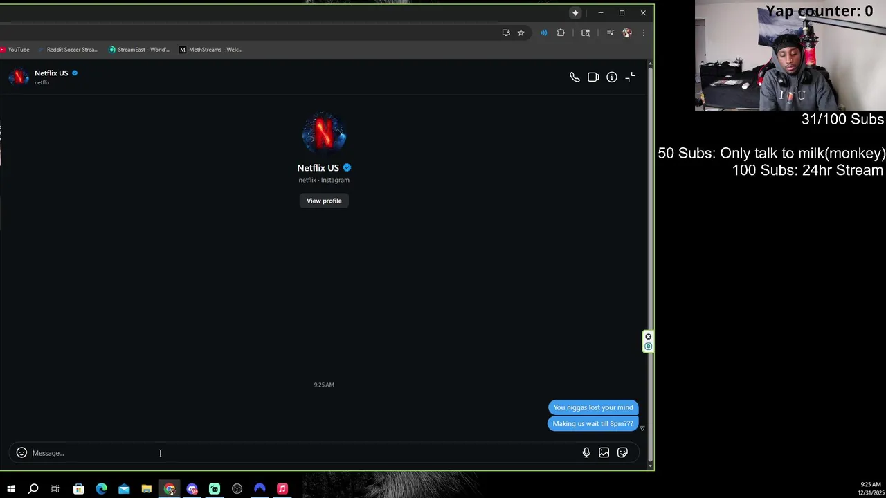Image resolution: width=886 pixels, height=498 pixels.
Task: Open the conversation information panel
Action: tap(612, 77)
